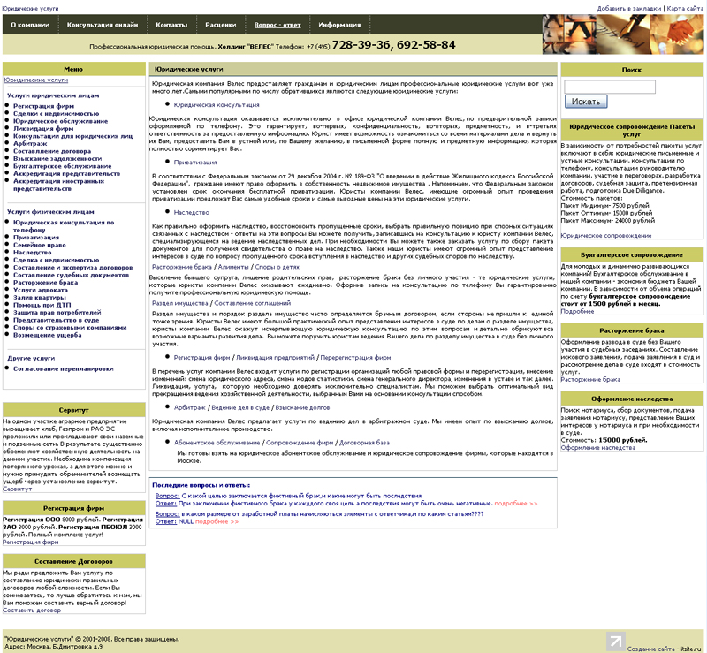707x653 pixels.
Task: Click the header banner handshake image
Action: pos(676,34)
